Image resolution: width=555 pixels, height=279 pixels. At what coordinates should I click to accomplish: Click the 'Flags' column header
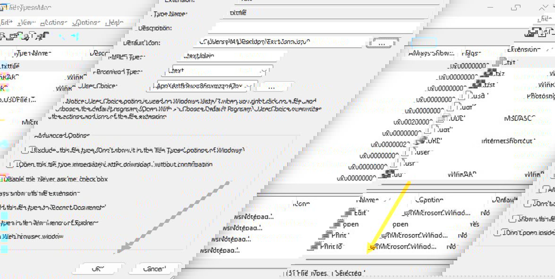pyautogui.click(x=471, y=53)
